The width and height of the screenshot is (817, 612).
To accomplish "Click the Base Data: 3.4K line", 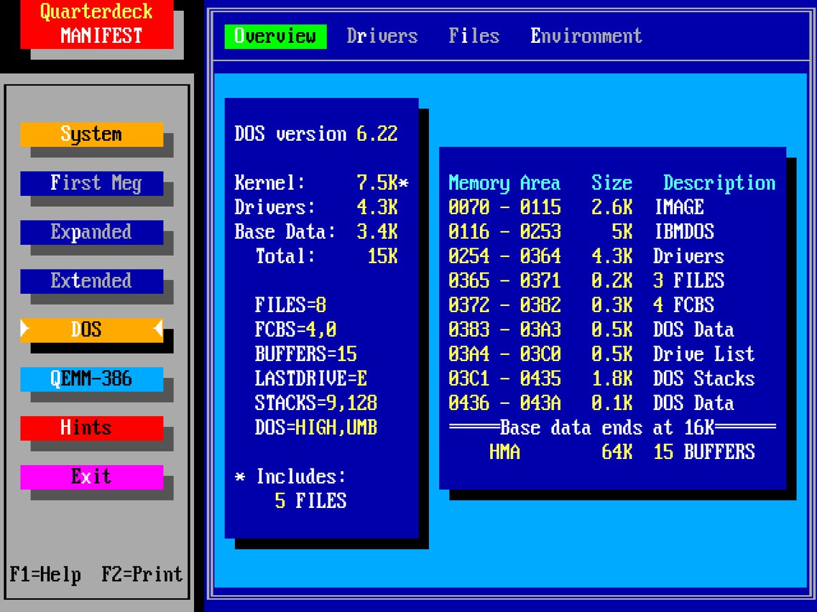I will [316, 232].
